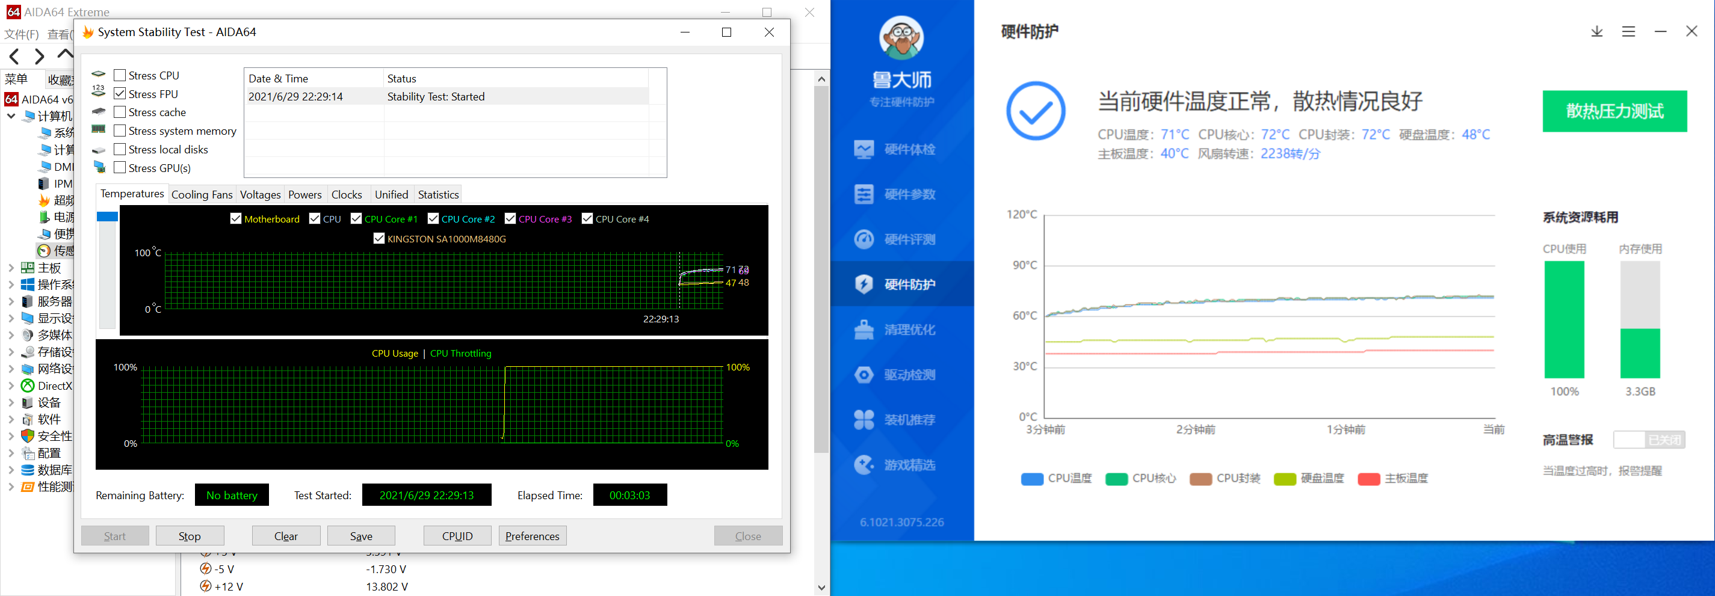Screen dimensions: 1715x596
Task: Click the 传感器 sensor tree icon
Action: [x=44, y=251]
